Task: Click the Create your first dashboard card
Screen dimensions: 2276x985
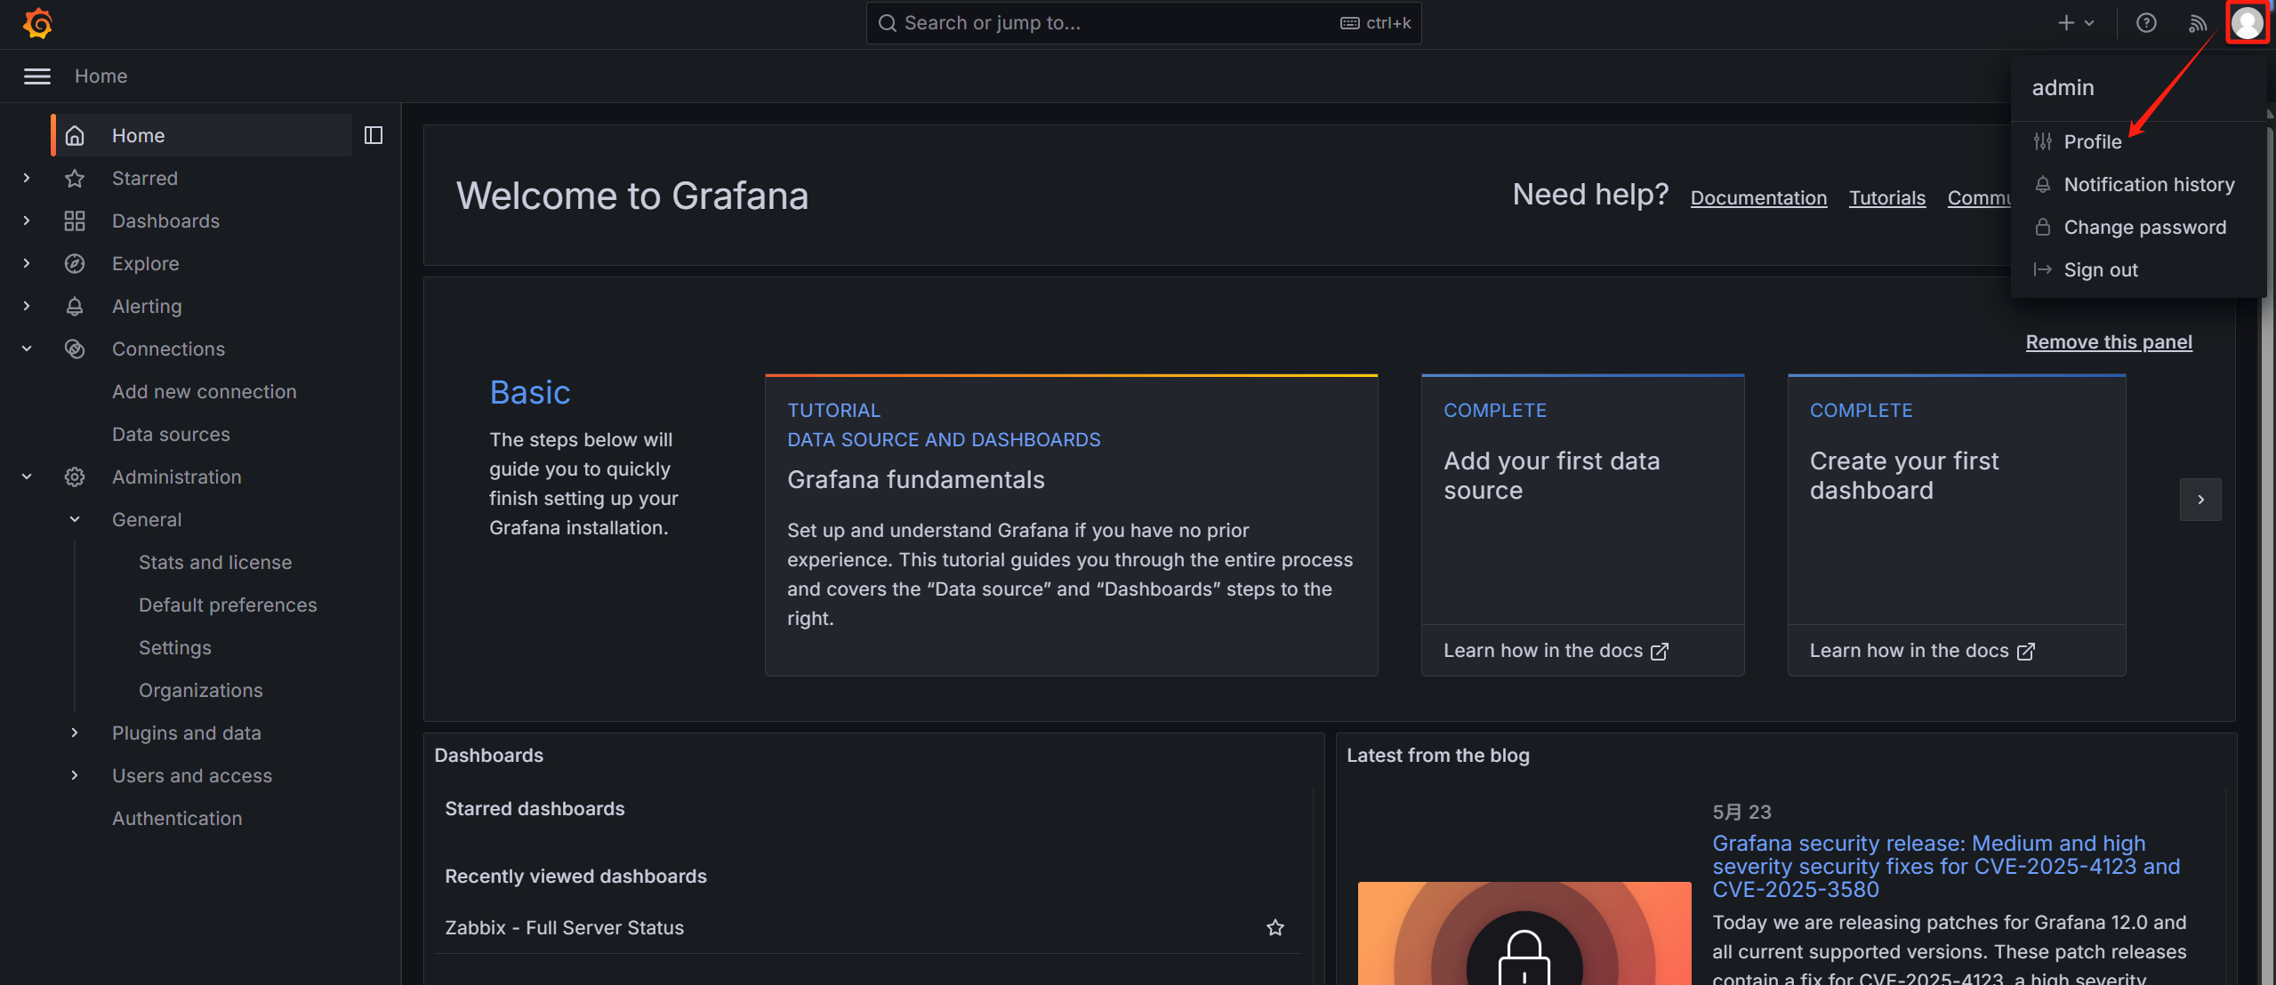Action: (1956, 525)
